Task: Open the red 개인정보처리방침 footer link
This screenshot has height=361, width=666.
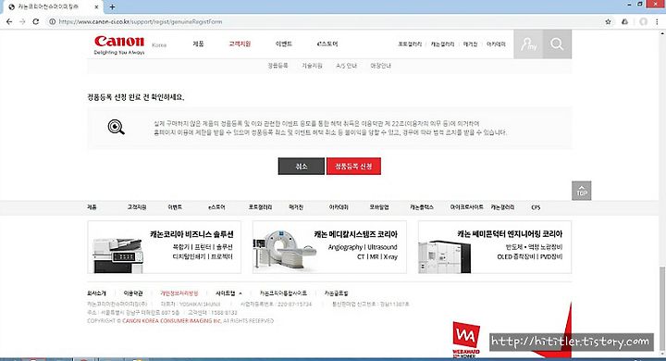Action: (x=179, y=293)
